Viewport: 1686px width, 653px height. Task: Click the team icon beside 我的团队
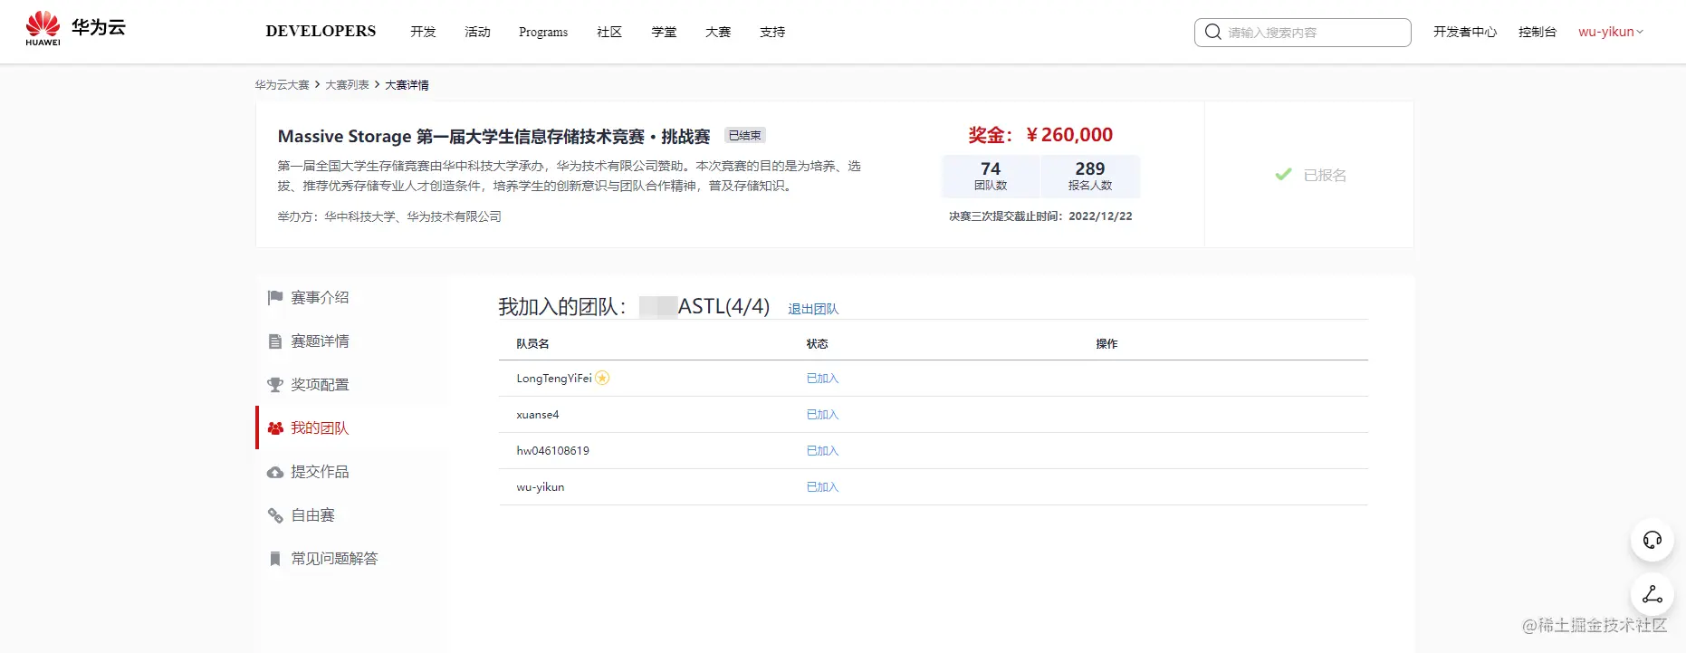point(275,428)
